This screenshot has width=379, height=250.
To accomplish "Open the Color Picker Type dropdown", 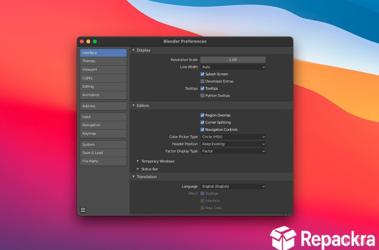I will [233, 136].
